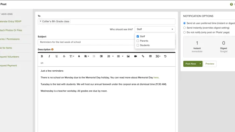Click the underline formatting icon

click(57, 56)
